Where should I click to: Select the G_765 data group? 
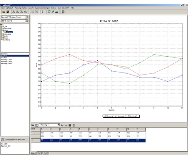click(x=4, y=144)
